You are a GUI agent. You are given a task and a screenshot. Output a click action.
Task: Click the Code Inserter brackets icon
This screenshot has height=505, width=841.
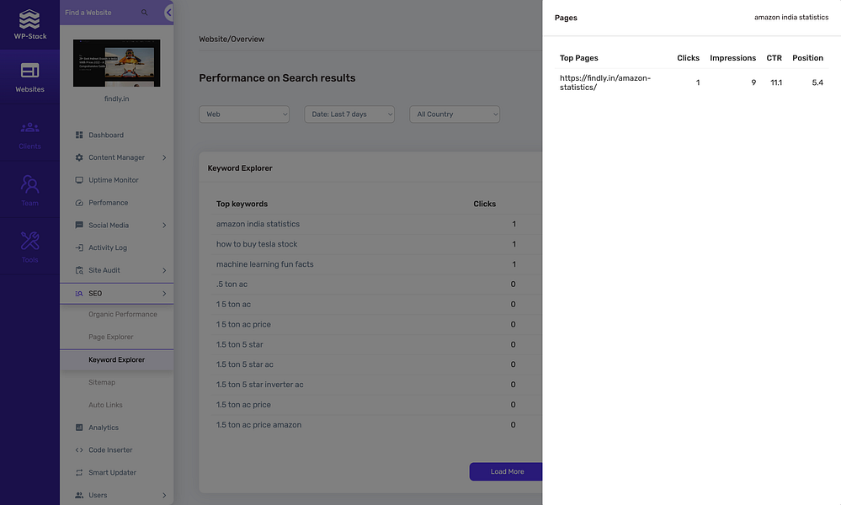(x=79, y=449)
